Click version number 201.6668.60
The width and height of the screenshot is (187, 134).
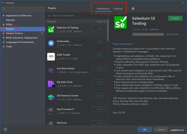click(x=172, y=34)
